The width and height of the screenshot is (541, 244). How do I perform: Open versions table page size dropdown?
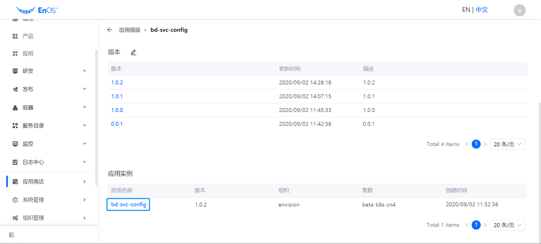(x=507, y=144)
